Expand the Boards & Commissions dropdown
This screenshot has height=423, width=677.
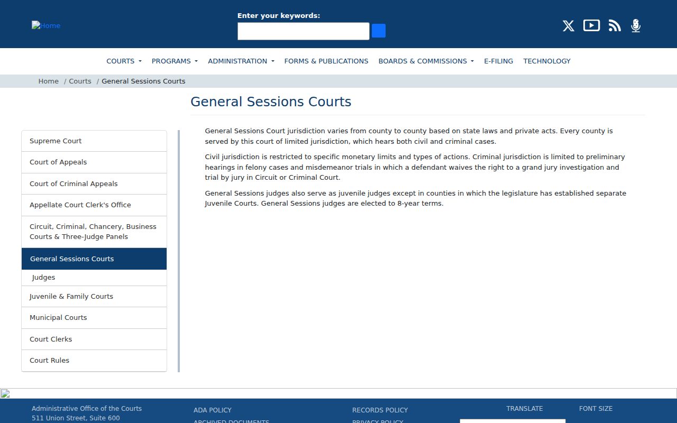coord(426,61)
